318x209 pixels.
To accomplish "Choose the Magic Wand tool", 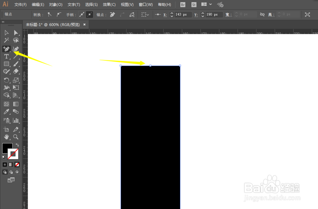I will [x=6, y=40].
